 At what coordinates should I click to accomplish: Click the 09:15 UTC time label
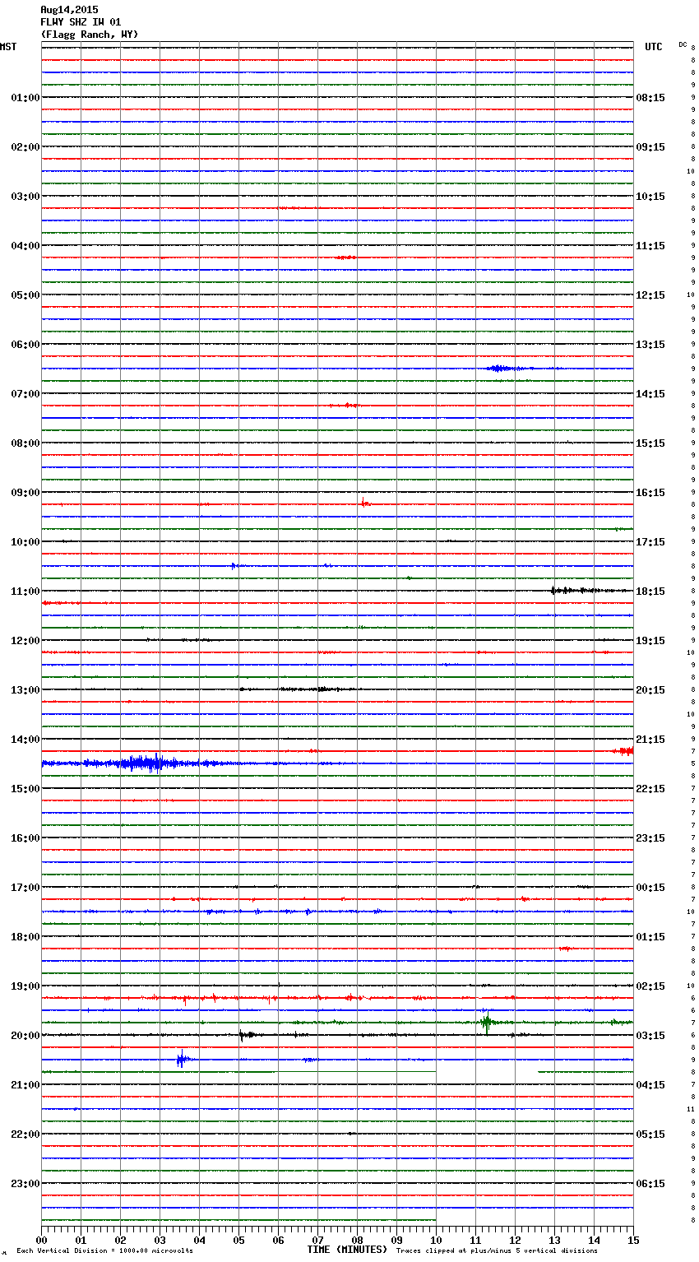pos(650,147)
